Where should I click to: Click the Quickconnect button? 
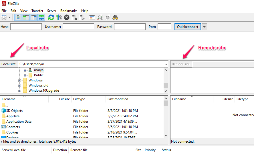click(x=188, y=27)
